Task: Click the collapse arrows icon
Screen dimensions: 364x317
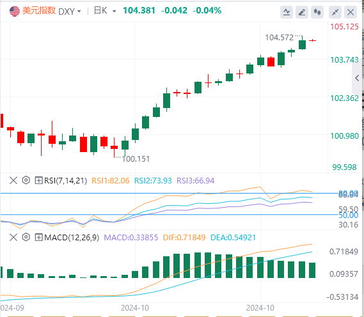Action: pyautogui.click(x=335, y=12)
